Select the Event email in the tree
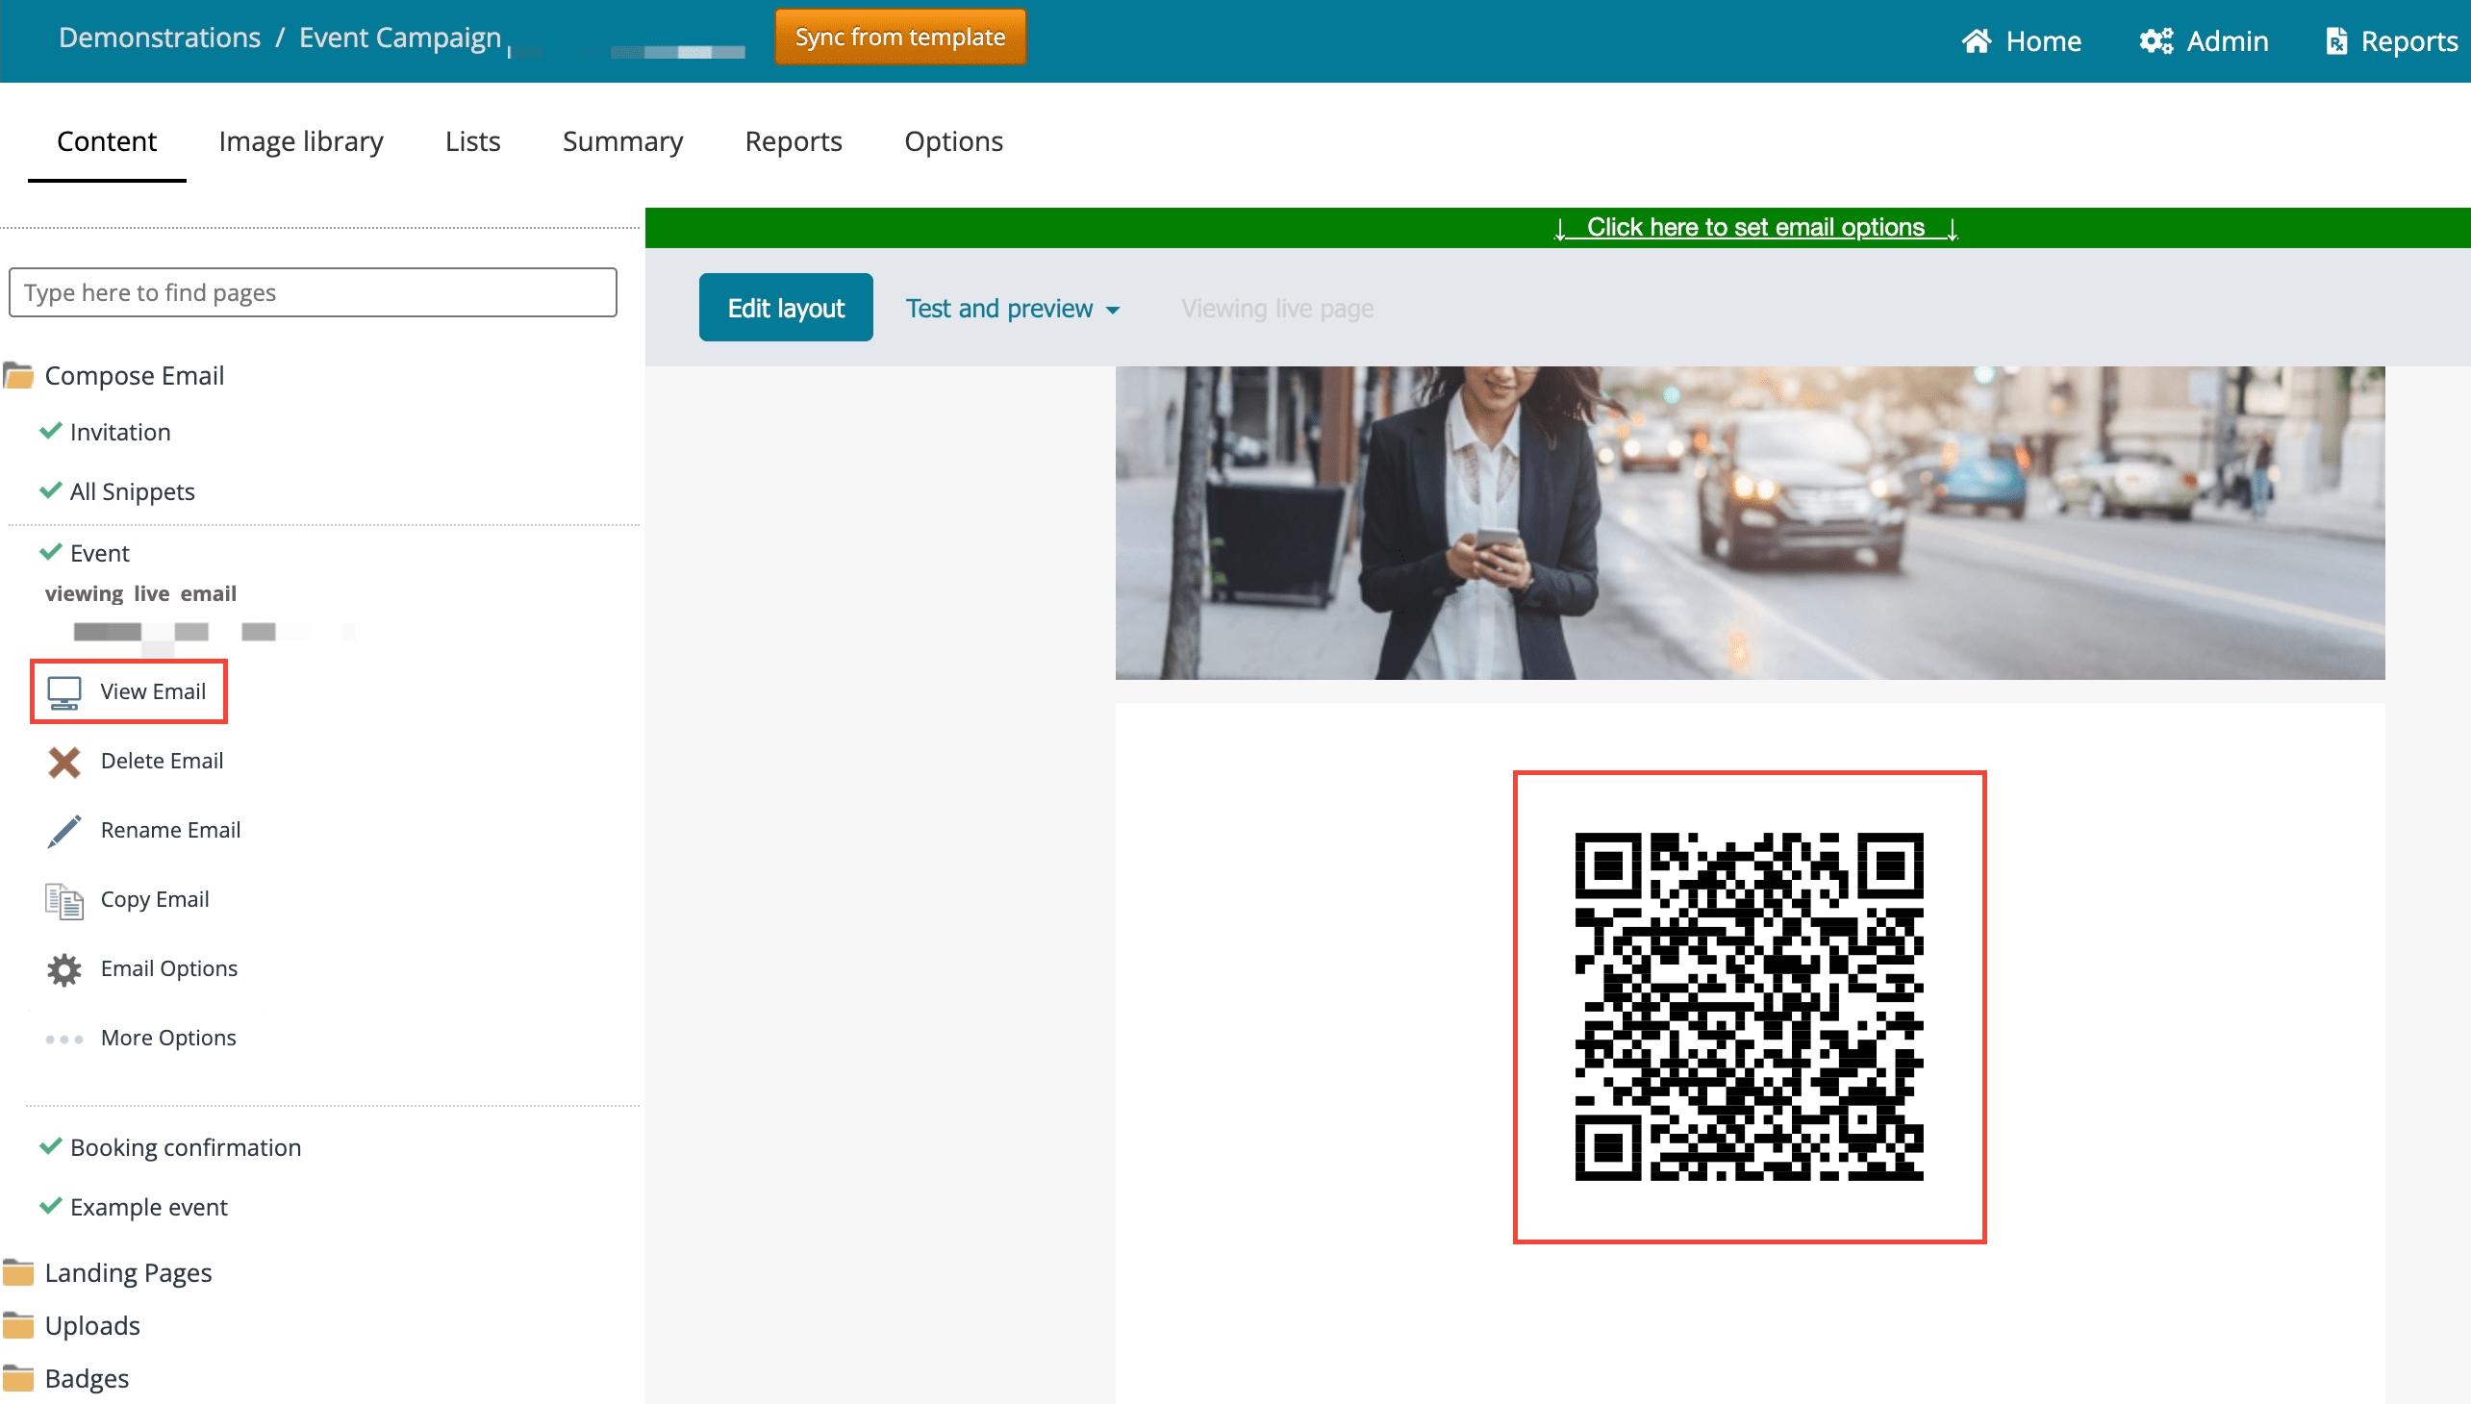The height and width of the screenshot is (1404, 2471). tap(99, 554)
